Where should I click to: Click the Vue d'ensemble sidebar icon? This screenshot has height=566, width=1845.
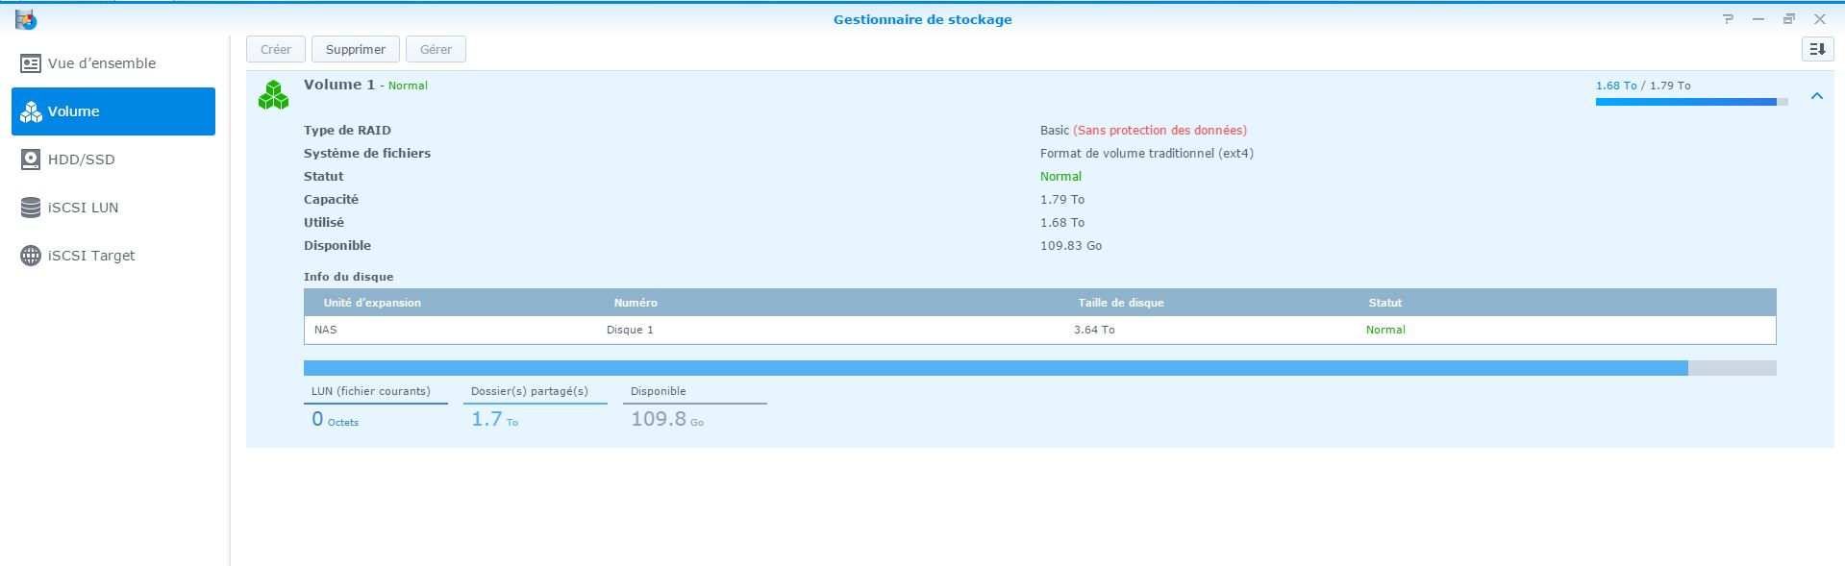point(31,63)
